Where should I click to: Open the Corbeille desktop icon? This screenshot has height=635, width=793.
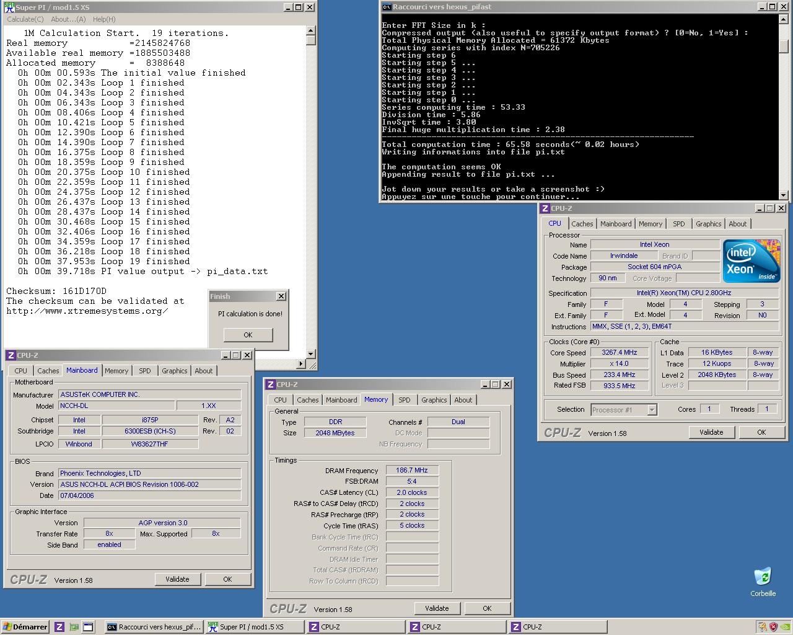point(763,582)
